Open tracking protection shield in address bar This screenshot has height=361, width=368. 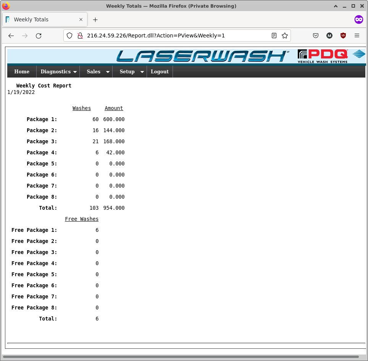69,36
